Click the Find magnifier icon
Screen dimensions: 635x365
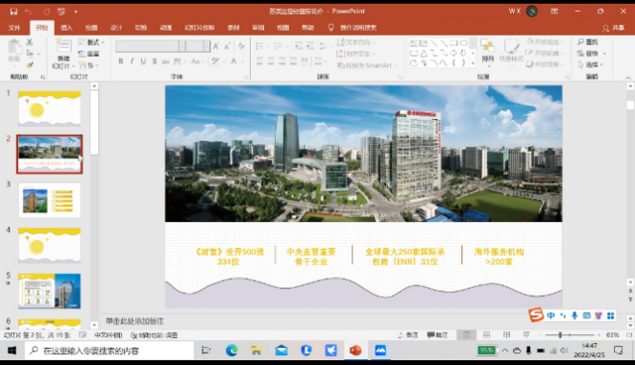581,41
